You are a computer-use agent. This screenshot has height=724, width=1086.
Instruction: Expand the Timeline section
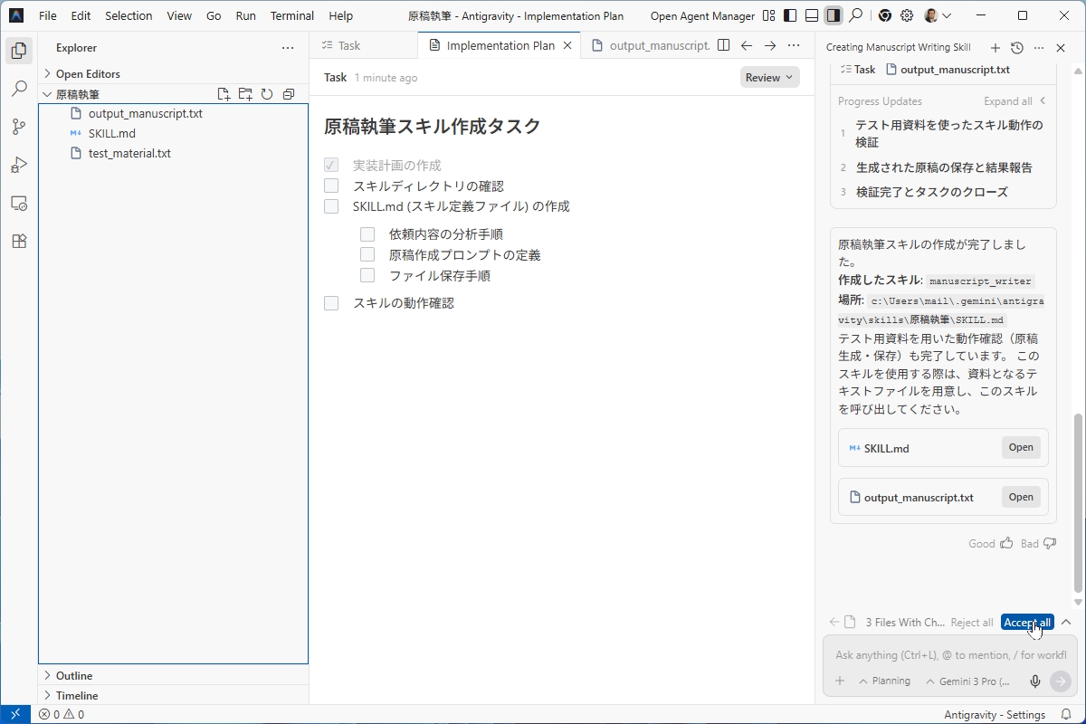77,695
